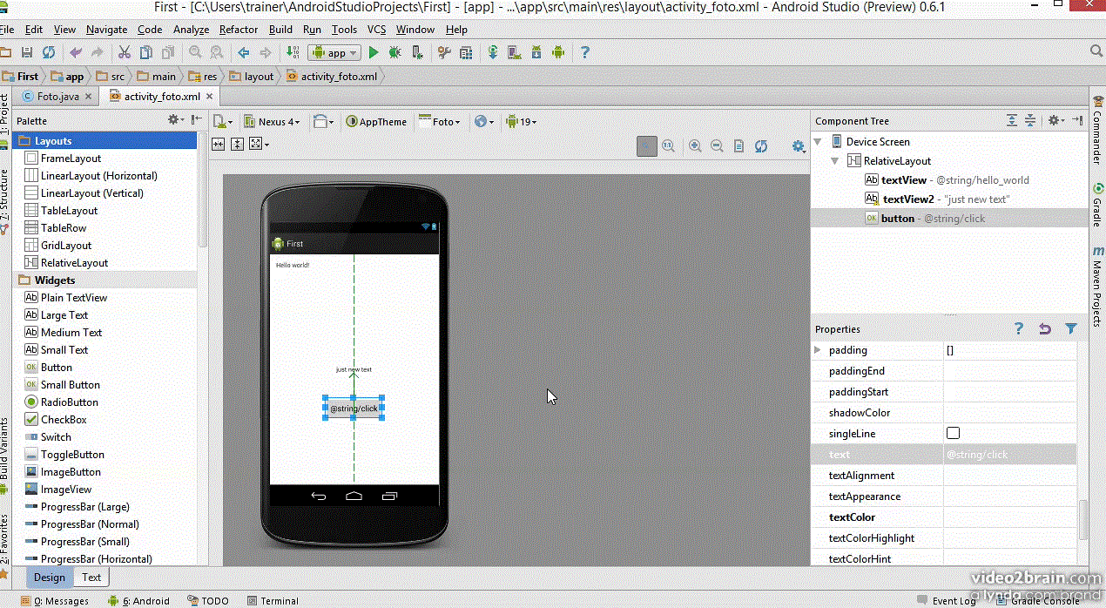This screenshot has width=1106, height=608.
Task: Toggle layout width wrap content icon
Action: click(219, 144)
